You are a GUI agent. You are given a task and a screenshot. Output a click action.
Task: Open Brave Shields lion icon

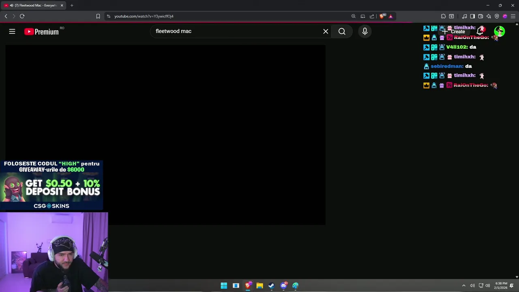pyautogui.click(x=382, y=16)
